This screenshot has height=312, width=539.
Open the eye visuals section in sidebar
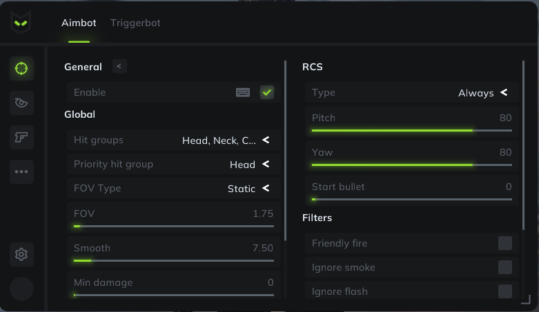(21, 103)
